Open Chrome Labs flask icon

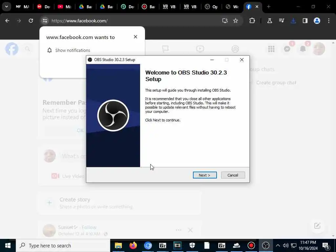click(270, 21)
